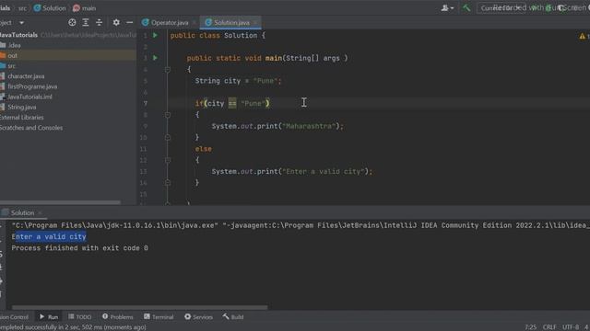Run main method from the line 3 gutter arrow
The width and height of the screenshot is (590, 331).
155,58
